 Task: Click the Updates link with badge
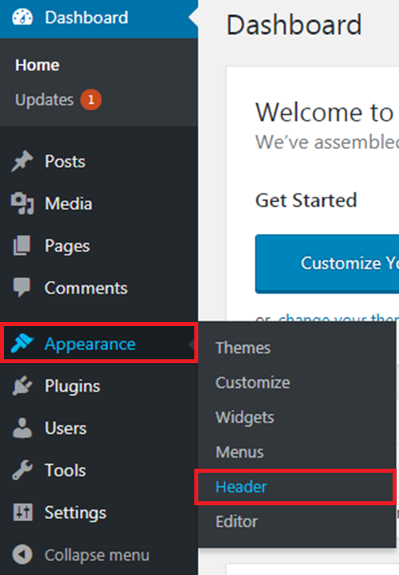click(59, 100)
